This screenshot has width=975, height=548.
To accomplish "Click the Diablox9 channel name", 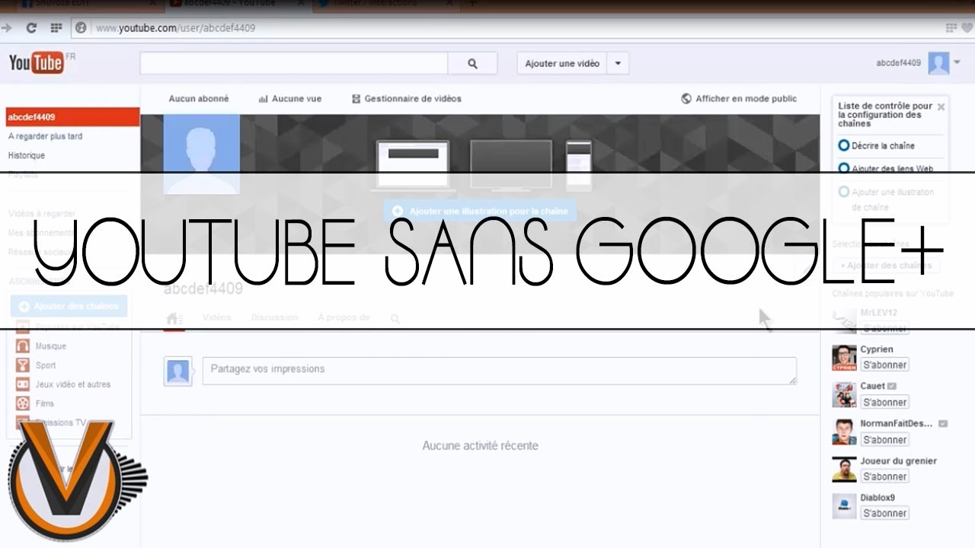I will [x=877, y=498].
